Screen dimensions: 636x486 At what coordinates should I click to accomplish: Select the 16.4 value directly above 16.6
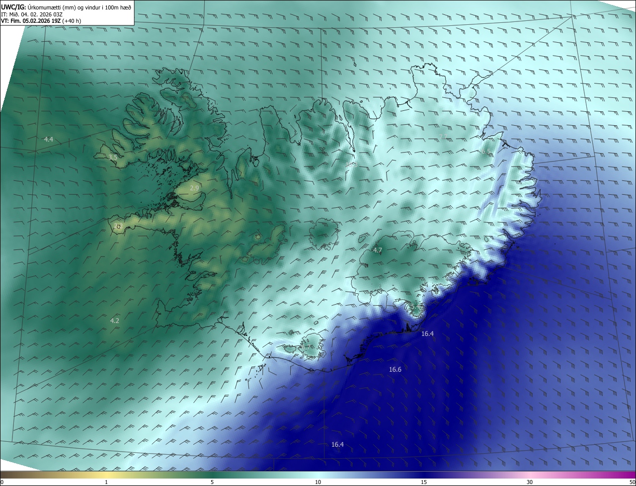[427, 333]
